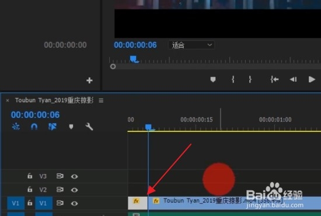Screen dimensions: 321x216
Task: Click the fx badge on Toubun Tyan clip
Action: (156, 201)
